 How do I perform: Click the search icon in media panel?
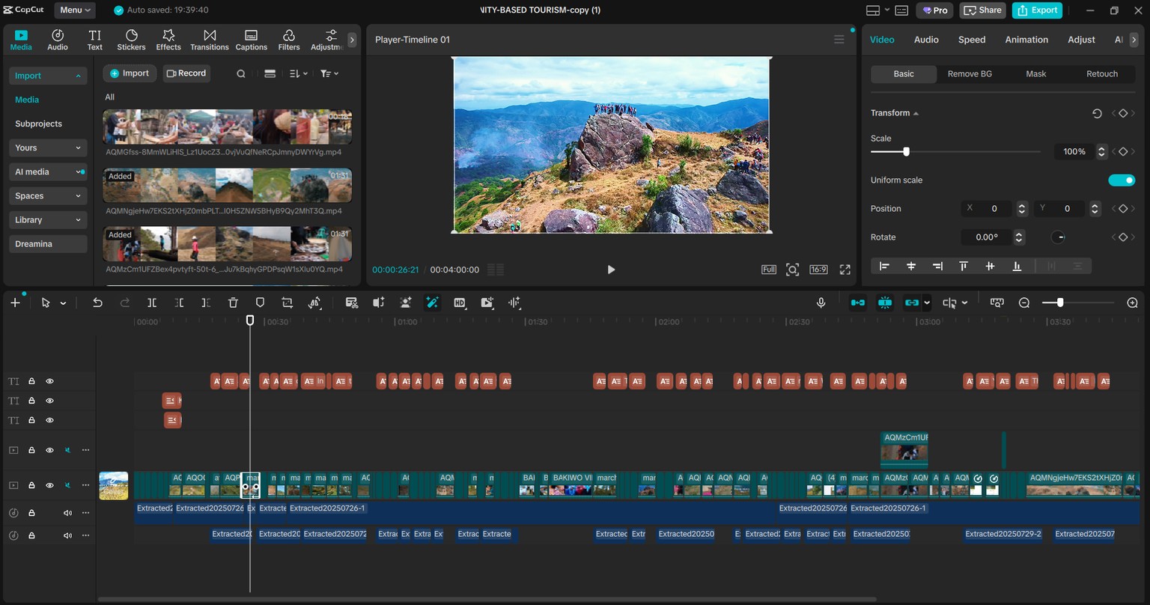click(x=241, y=73)
